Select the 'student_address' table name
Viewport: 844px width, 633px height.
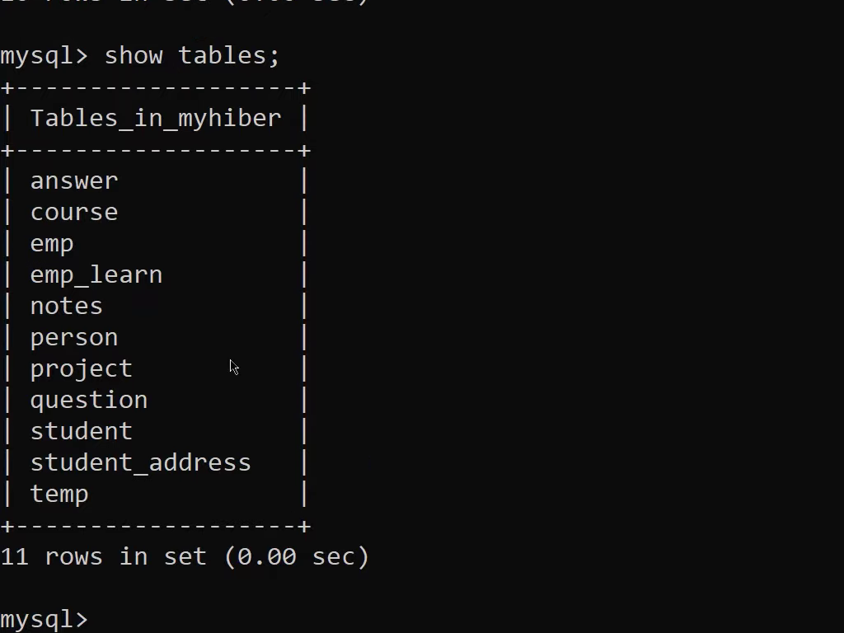140,463
